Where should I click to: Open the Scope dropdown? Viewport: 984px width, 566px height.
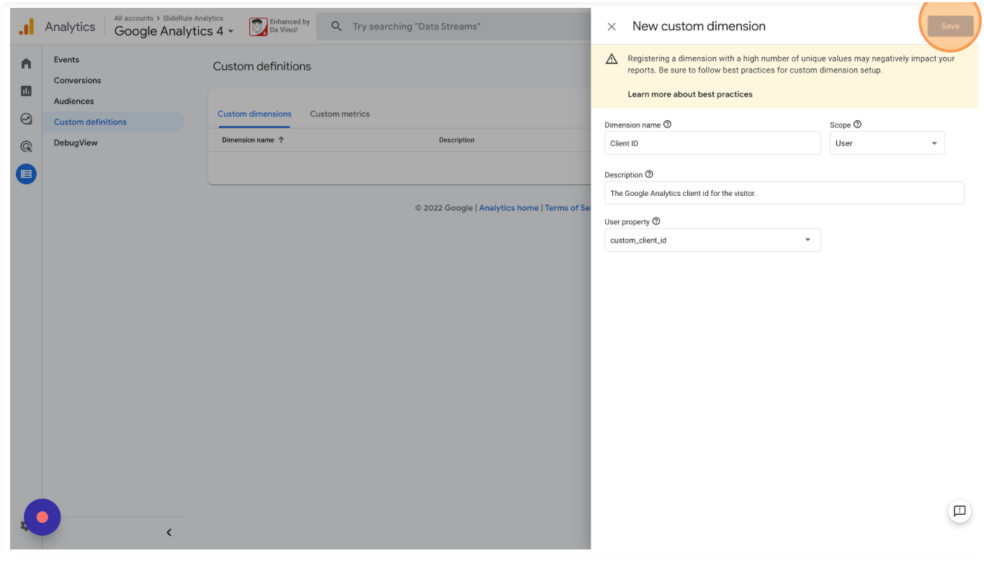[x=887, y=143]
